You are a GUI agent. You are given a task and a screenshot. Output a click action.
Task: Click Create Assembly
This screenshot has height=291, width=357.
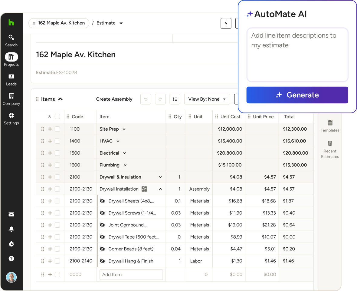(x=114, y=99)
